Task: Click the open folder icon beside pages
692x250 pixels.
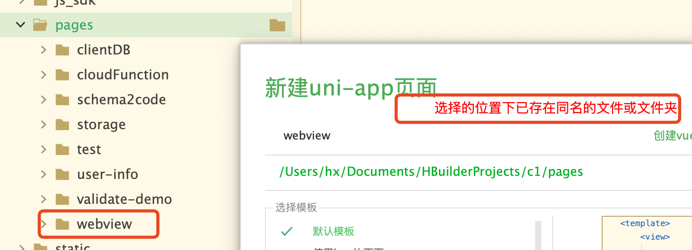Action: point(41,25)
